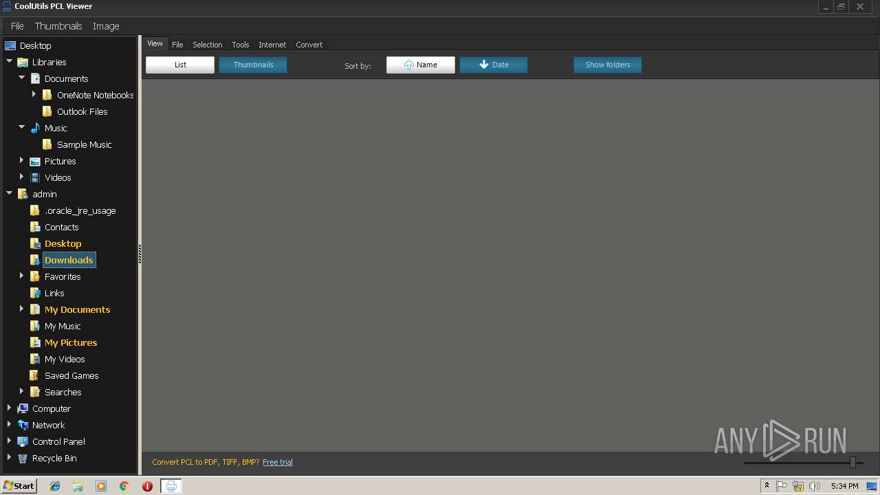The height and width of the screenshot is (495, 880).
Task: Open the Thumbnails menu
Action: click(x=58, y=26)
